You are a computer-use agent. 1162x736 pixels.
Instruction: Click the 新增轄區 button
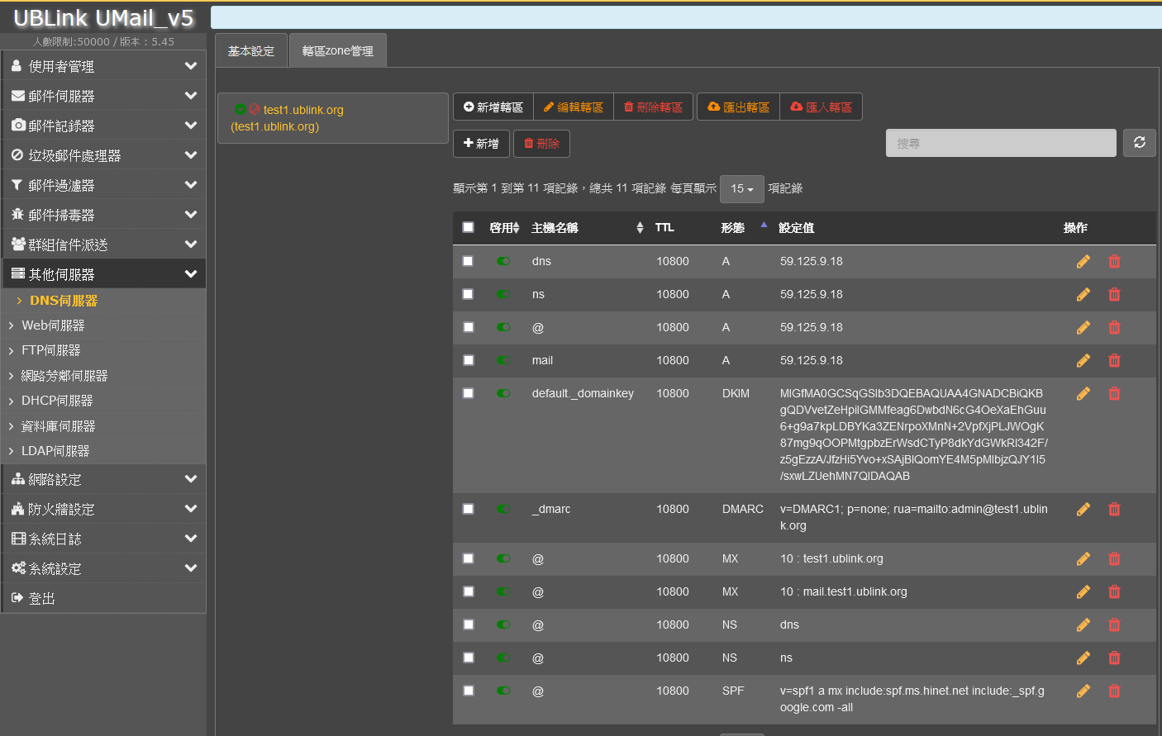[x=493, y=107]
